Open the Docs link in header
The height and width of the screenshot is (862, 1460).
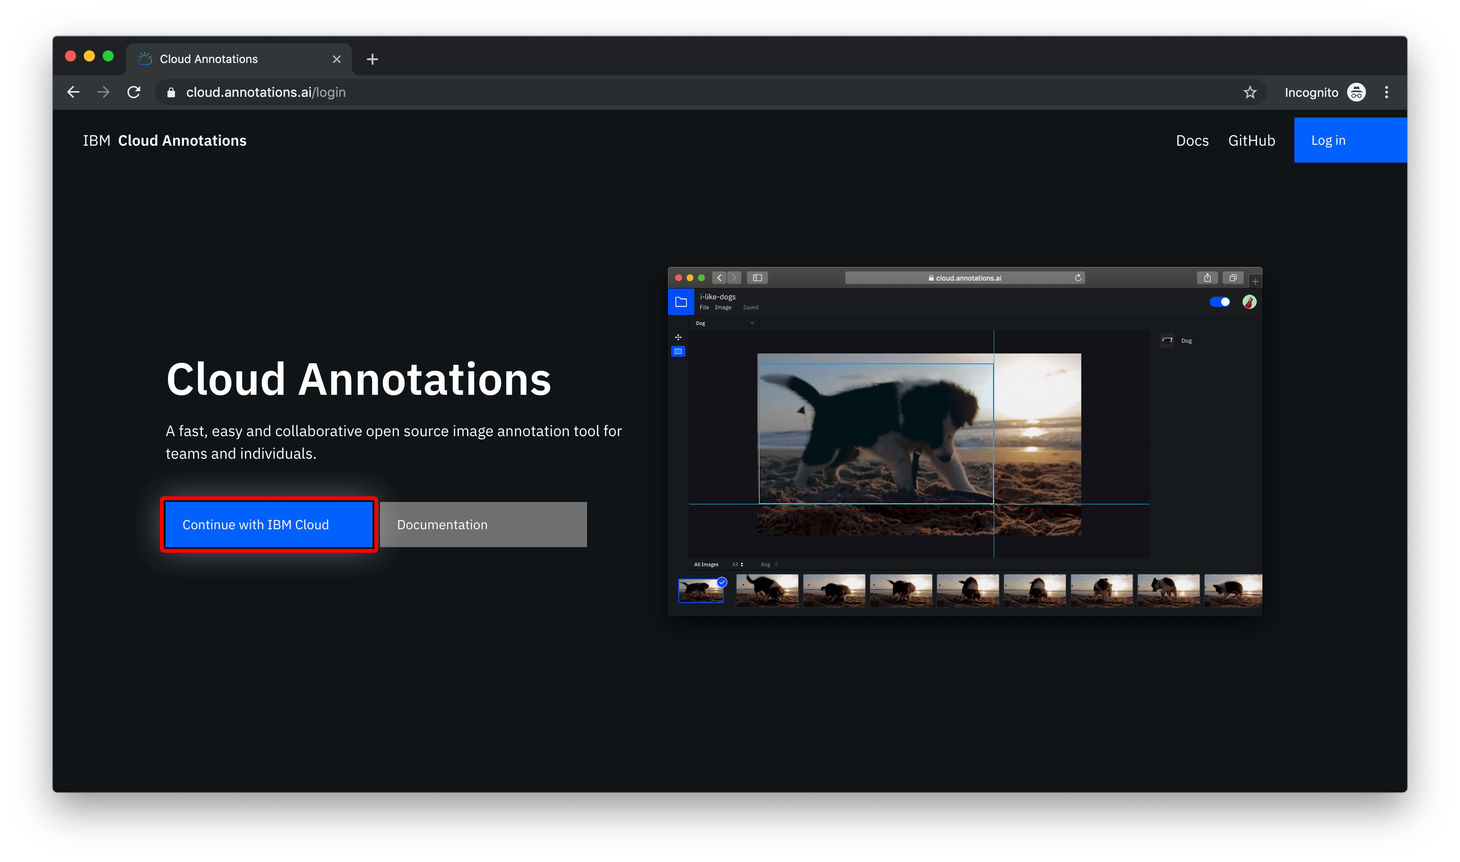click(1192, 141)
